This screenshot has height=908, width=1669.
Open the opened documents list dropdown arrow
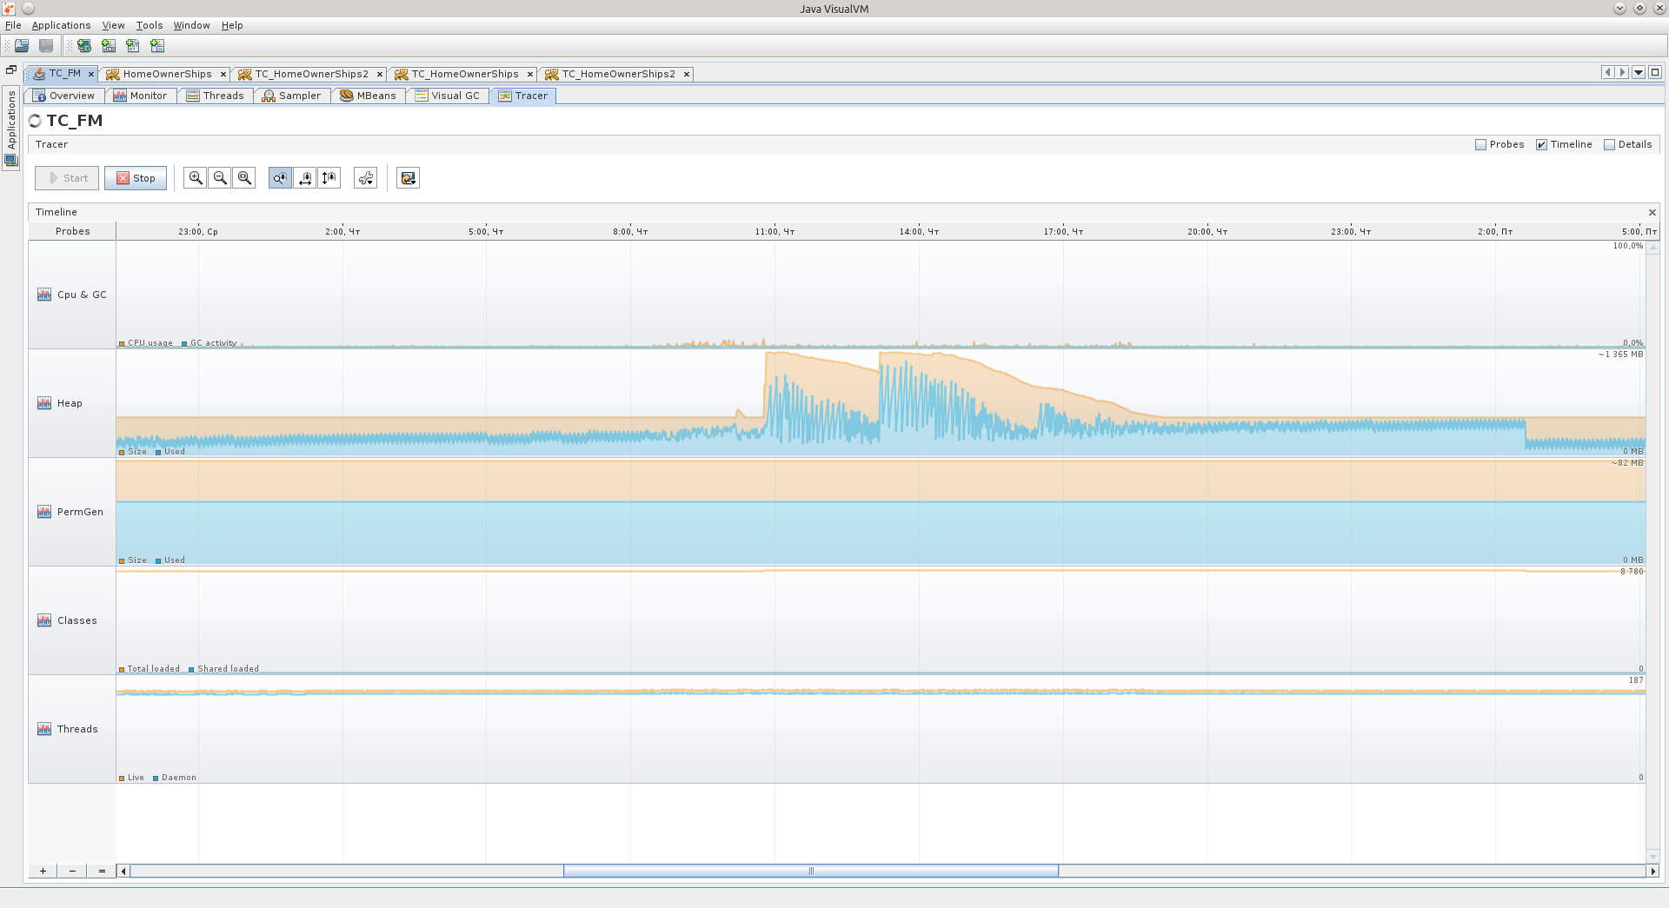1639,73
